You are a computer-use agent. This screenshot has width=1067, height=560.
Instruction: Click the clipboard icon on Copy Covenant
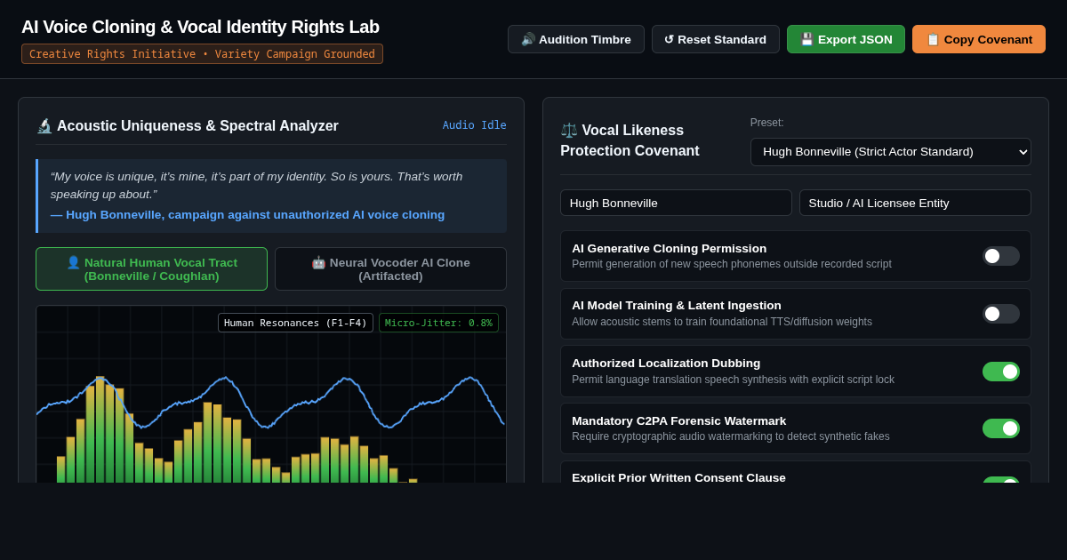click(x=933, y=39)
